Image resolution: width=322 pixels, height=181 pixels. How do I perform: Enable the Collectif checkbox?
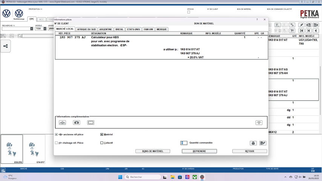coord(102,143)
